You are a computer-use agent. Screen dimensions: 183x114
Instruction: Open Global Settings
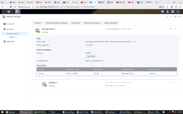coord(111,23)
